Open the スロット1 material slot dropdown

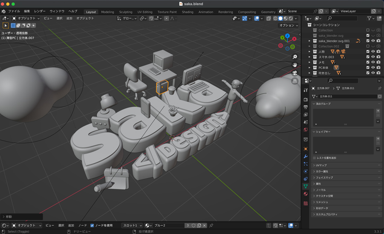[x=132, y=225]
